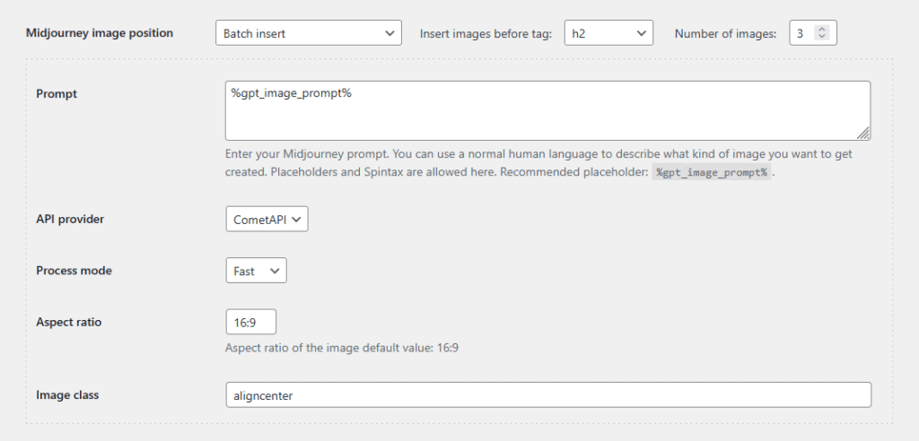Select the 'Prompt' field label

[57, 94]
